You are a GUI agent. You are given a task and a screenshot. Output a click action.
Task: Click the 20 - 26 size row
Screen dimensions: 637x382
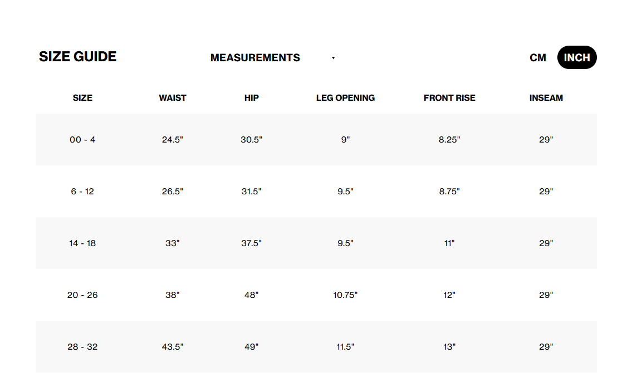[x=82, y=295]
